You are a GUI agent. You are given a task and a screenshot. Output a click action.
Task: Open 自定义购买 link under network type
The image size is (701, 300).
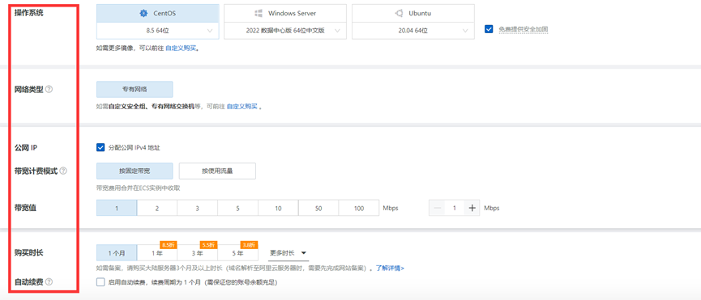pyautogui.click(x=242, y=107)
